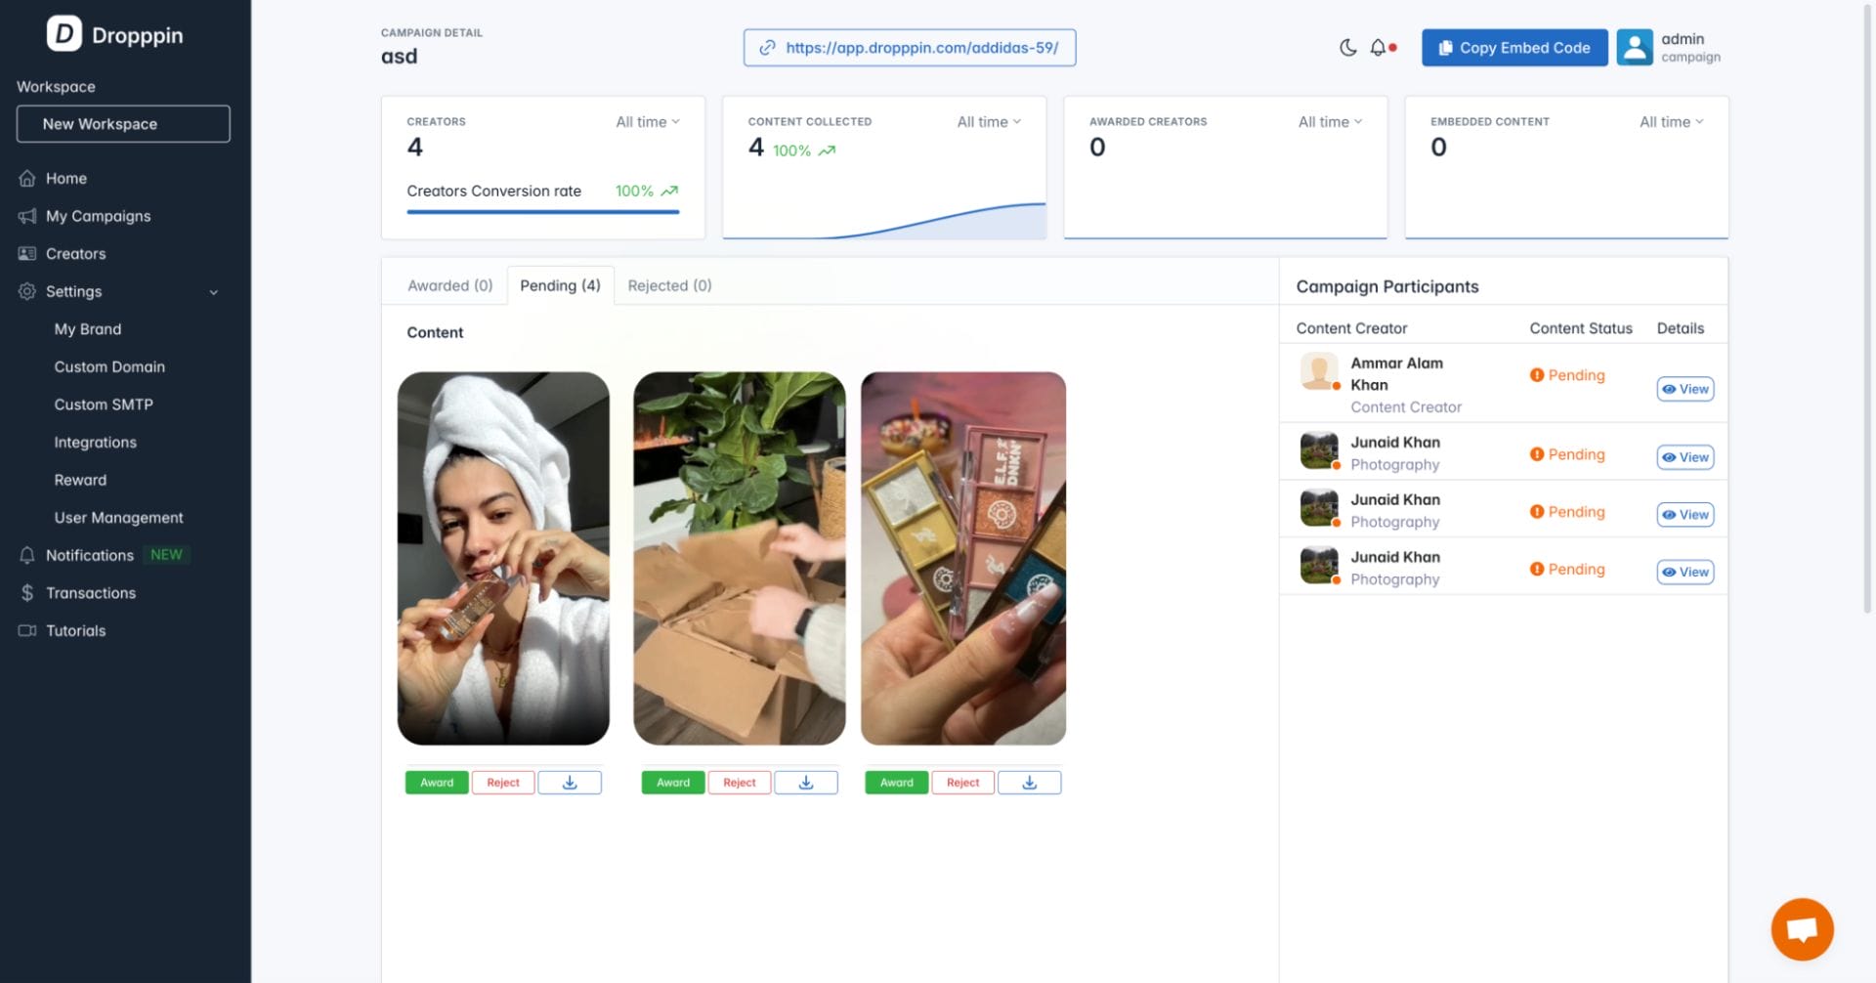Open the chat support bubble
Screen dimensions: 1876x983
click(x=1802, y=929)
